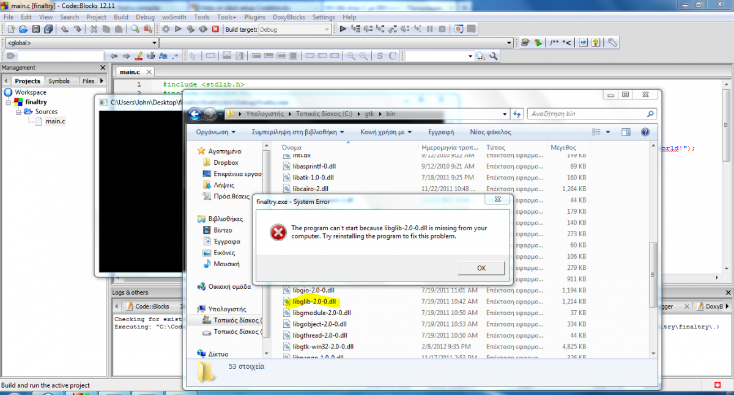
Task: Click the Build gear icon
Action: (166, 29)
